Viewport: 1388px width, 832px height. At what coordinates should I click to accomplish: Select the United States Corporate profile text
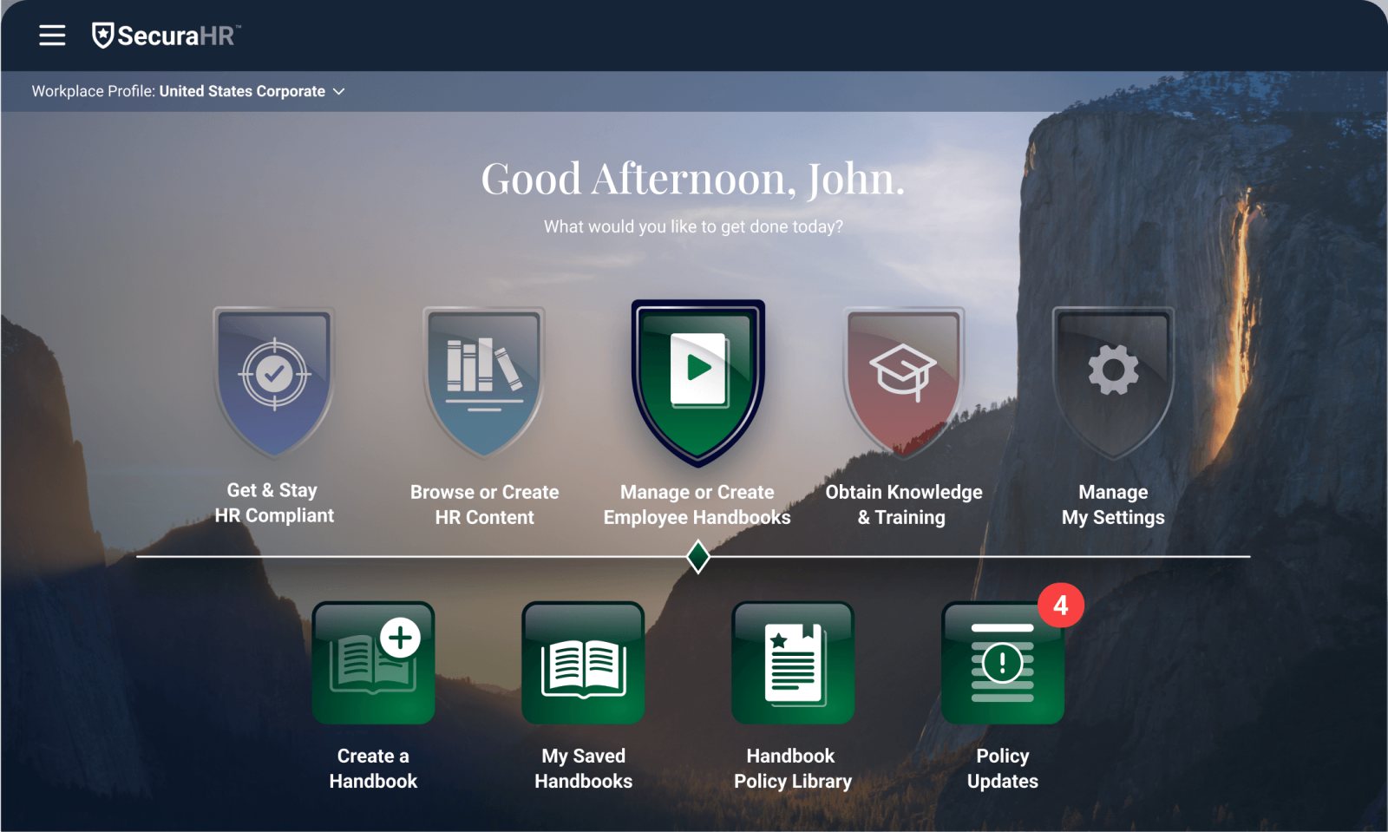[242, 92]
